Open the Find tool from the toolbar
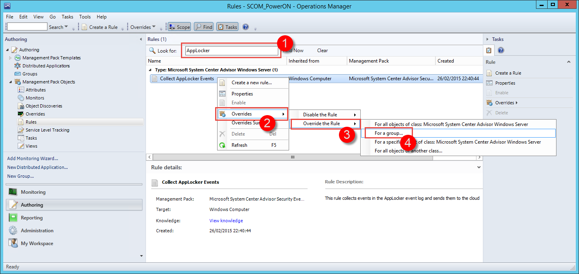 pyautogui.click(x=203, y=27)
